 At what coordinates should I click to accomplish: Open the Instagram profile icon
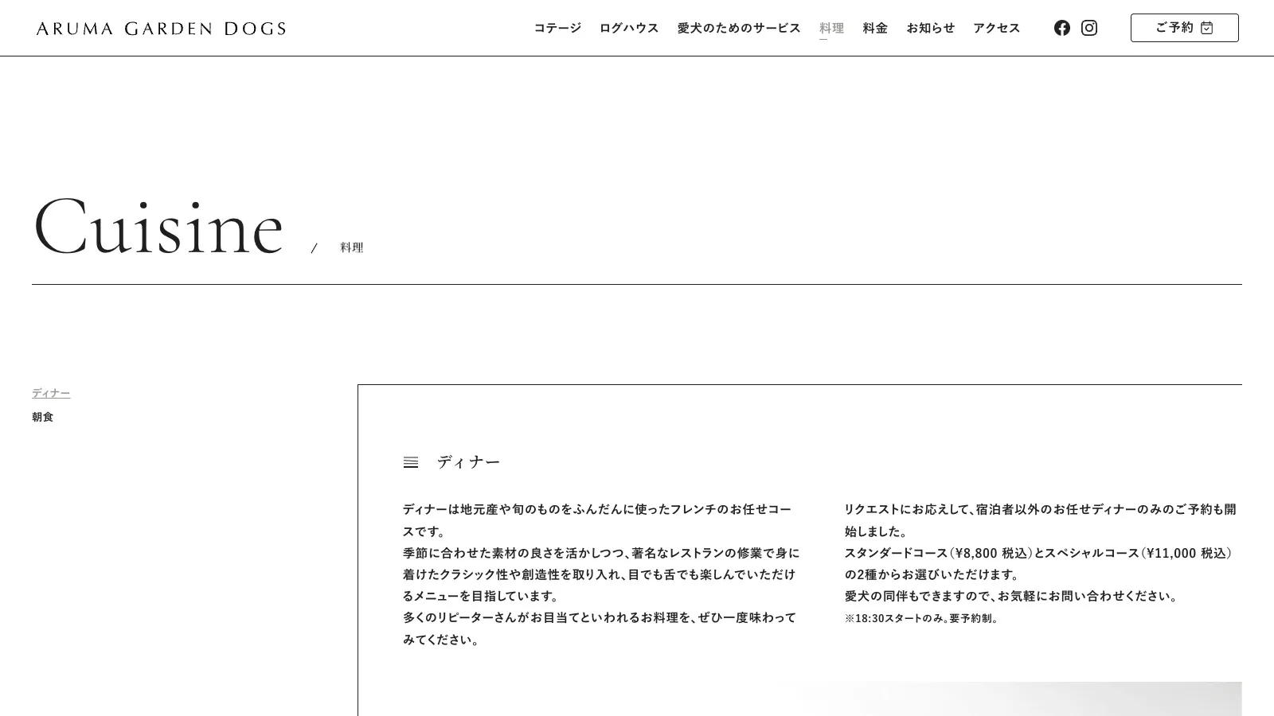1089,28
